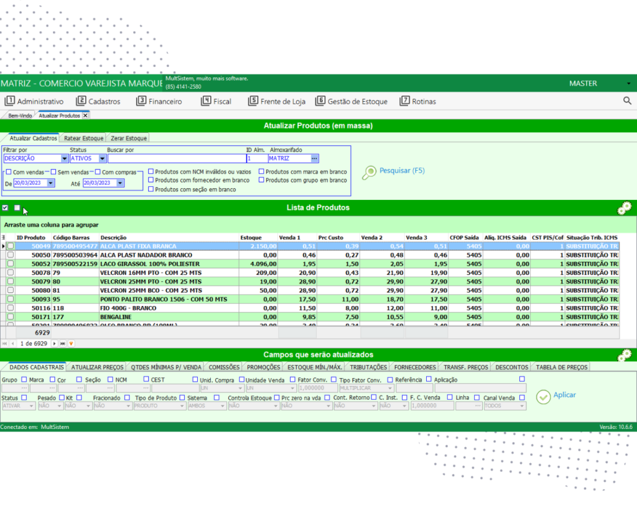Select the ATUALIZAR PREÇOS tab
The width and height of the screenshot is (637, 506).
tap(96, 367)
